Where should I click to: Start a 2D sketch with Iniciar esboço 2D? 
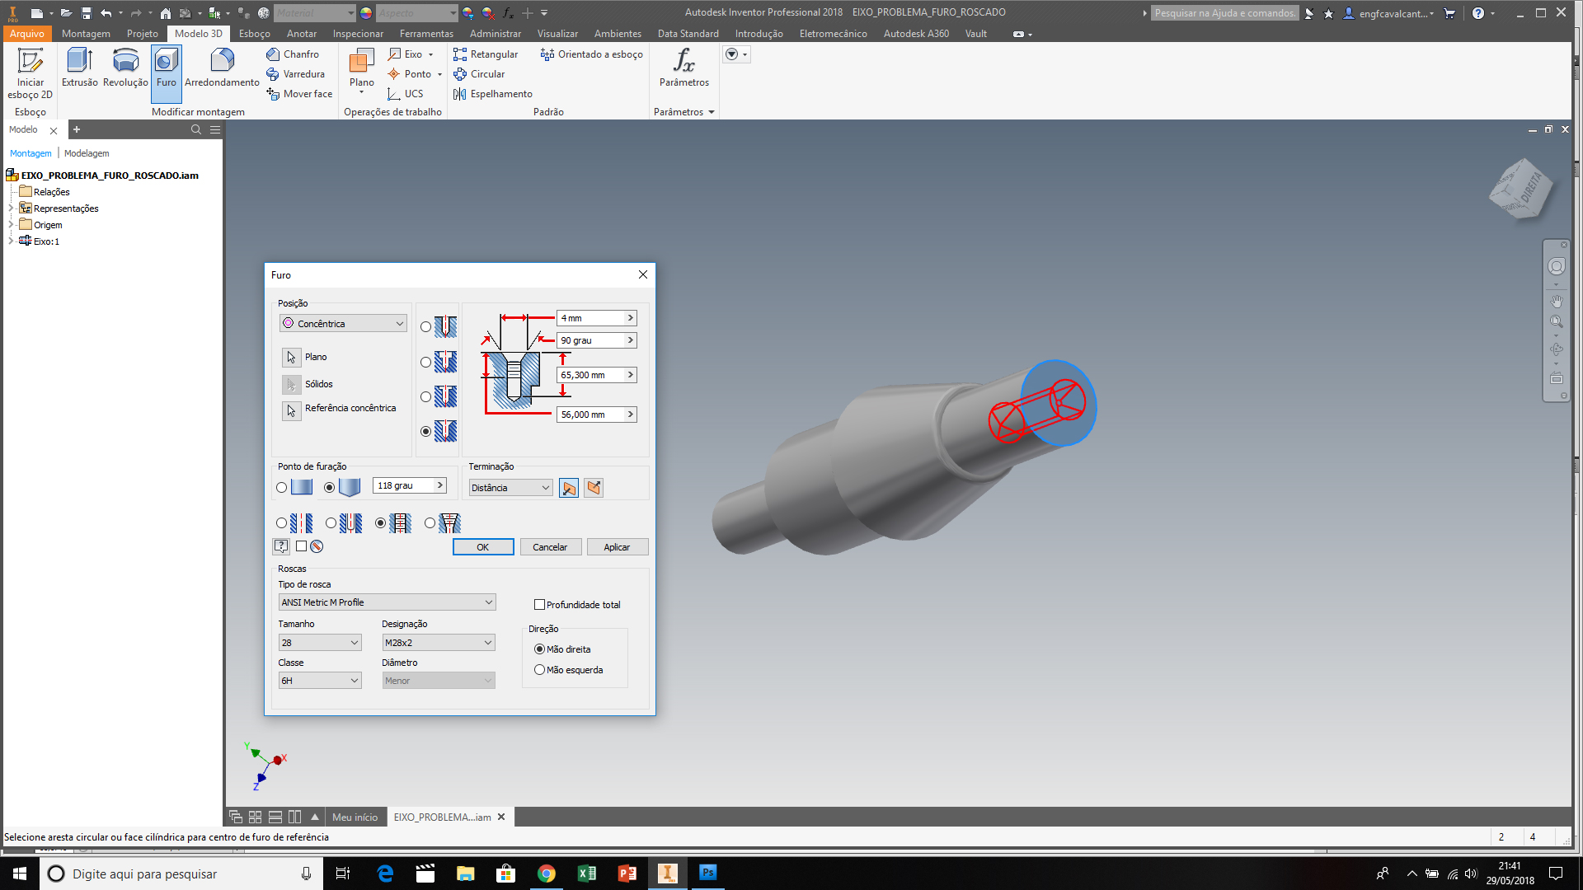tap(31, 73)
